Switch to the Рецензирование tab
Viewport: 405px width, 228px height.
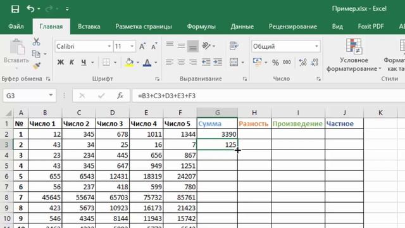[x=292, y=27]
